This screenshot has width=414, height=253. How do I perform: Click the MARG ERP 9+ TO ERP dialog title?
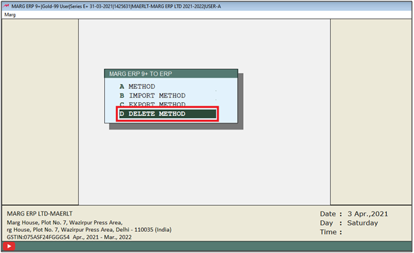(x=140, y=74)
